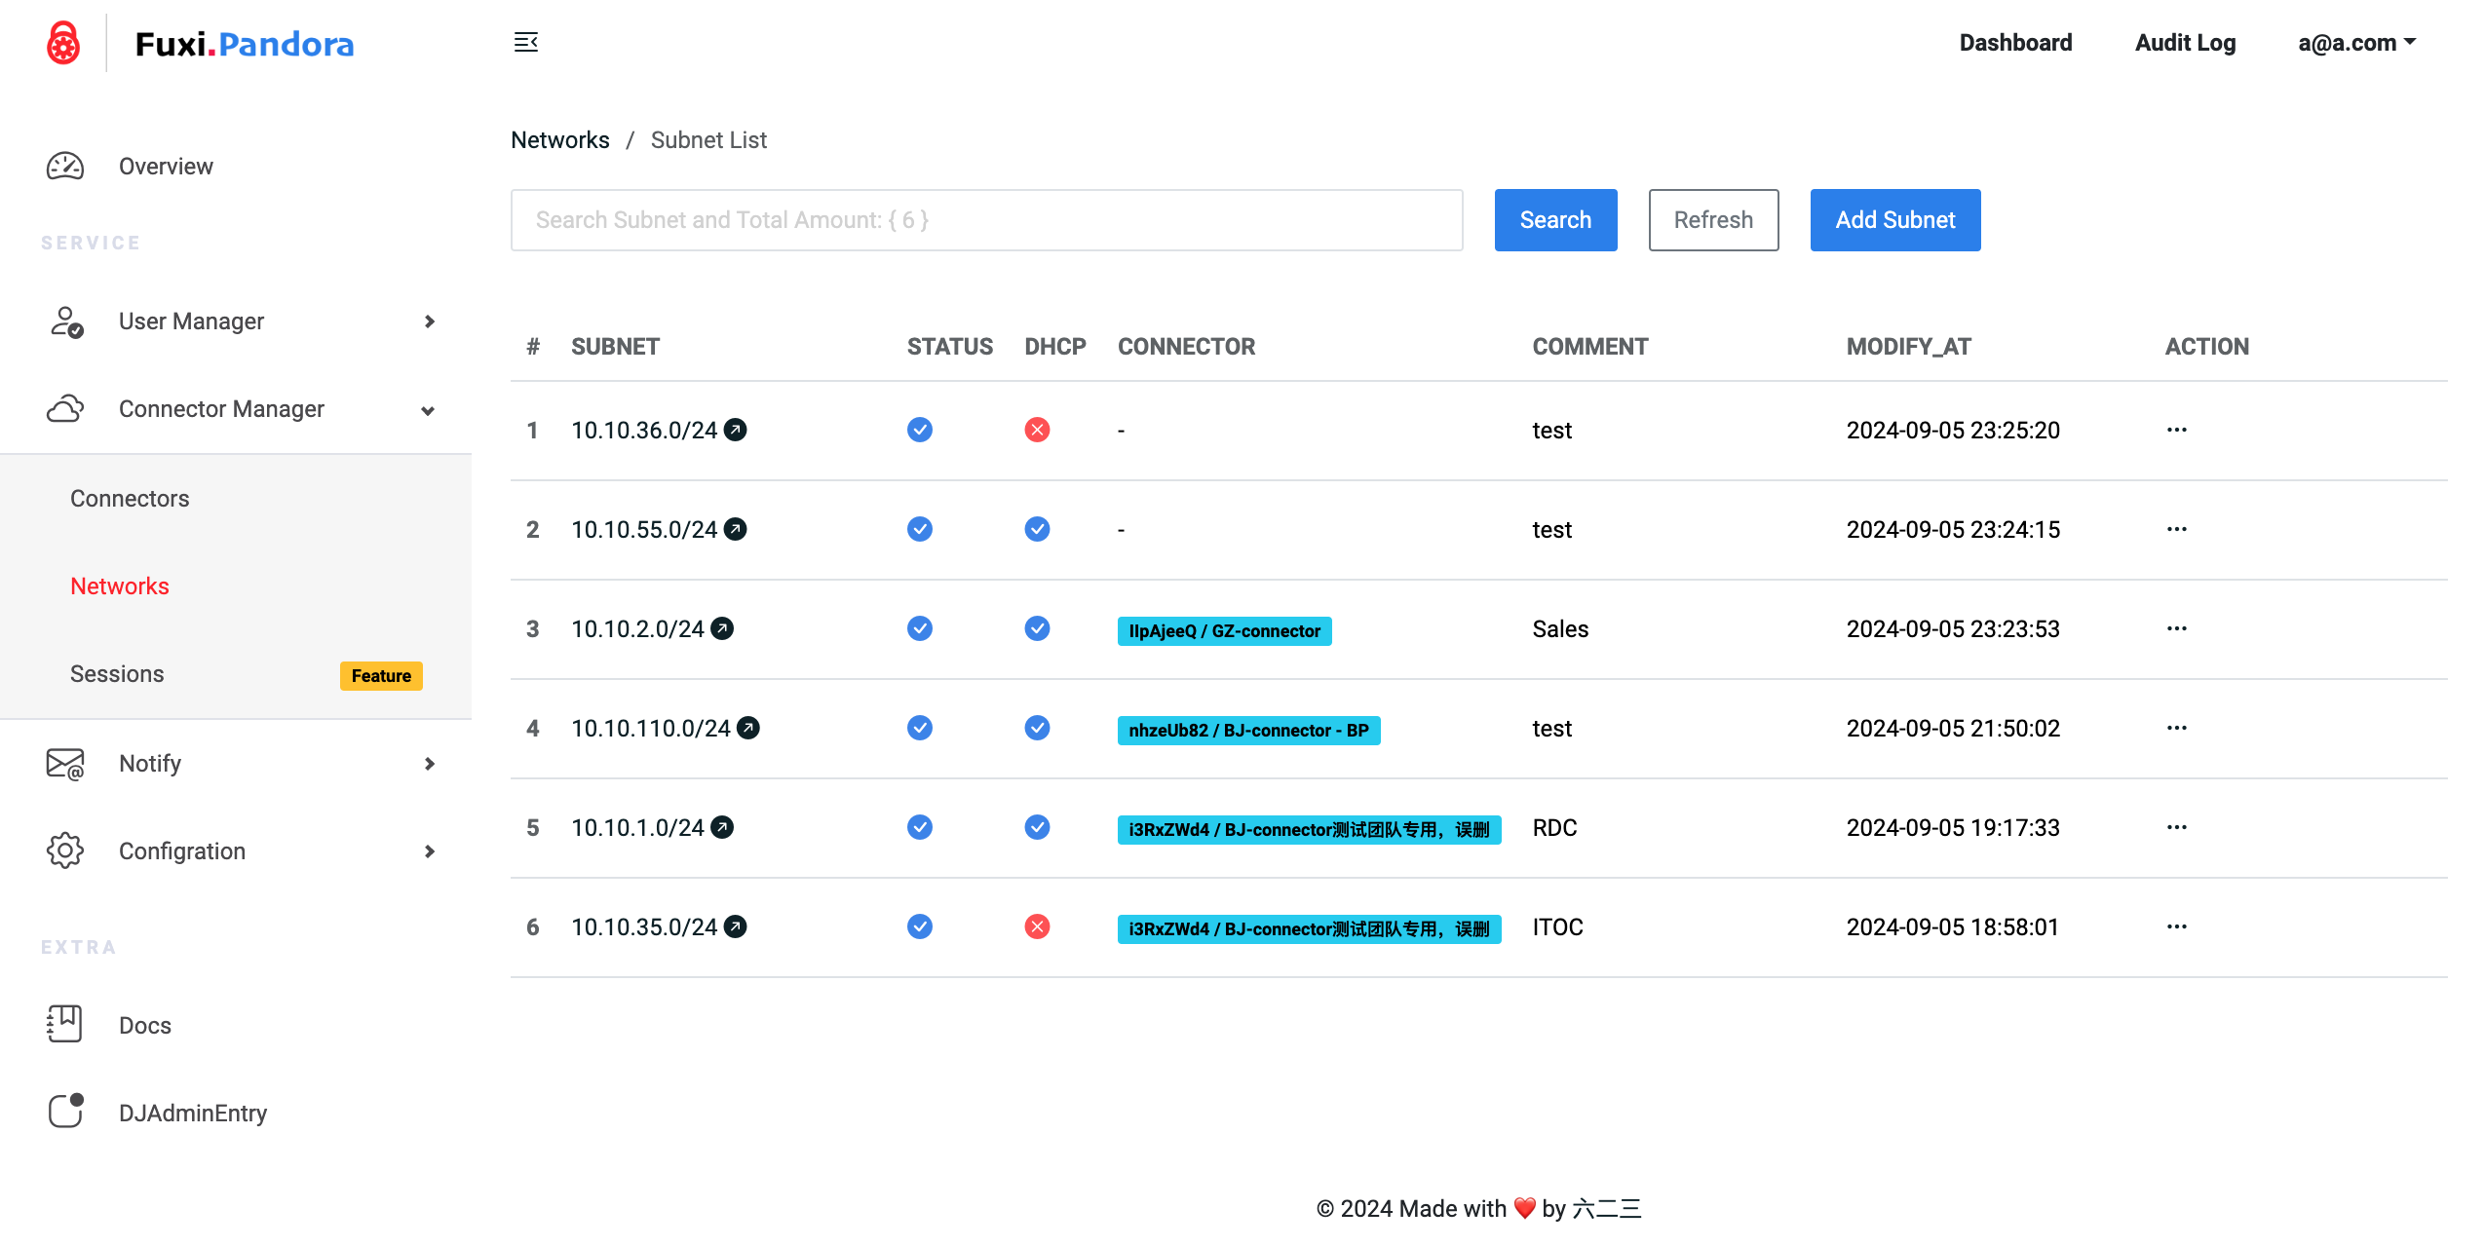The width and height of the screenshot is (2485, 1247).
Task: Collapse the sidebar with the menu toggle icon
Action: point(526,42)
